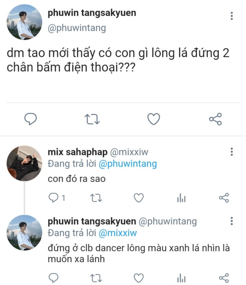Retweet the main tweet about lông lá
246x285 pixels.
[92, 119]
